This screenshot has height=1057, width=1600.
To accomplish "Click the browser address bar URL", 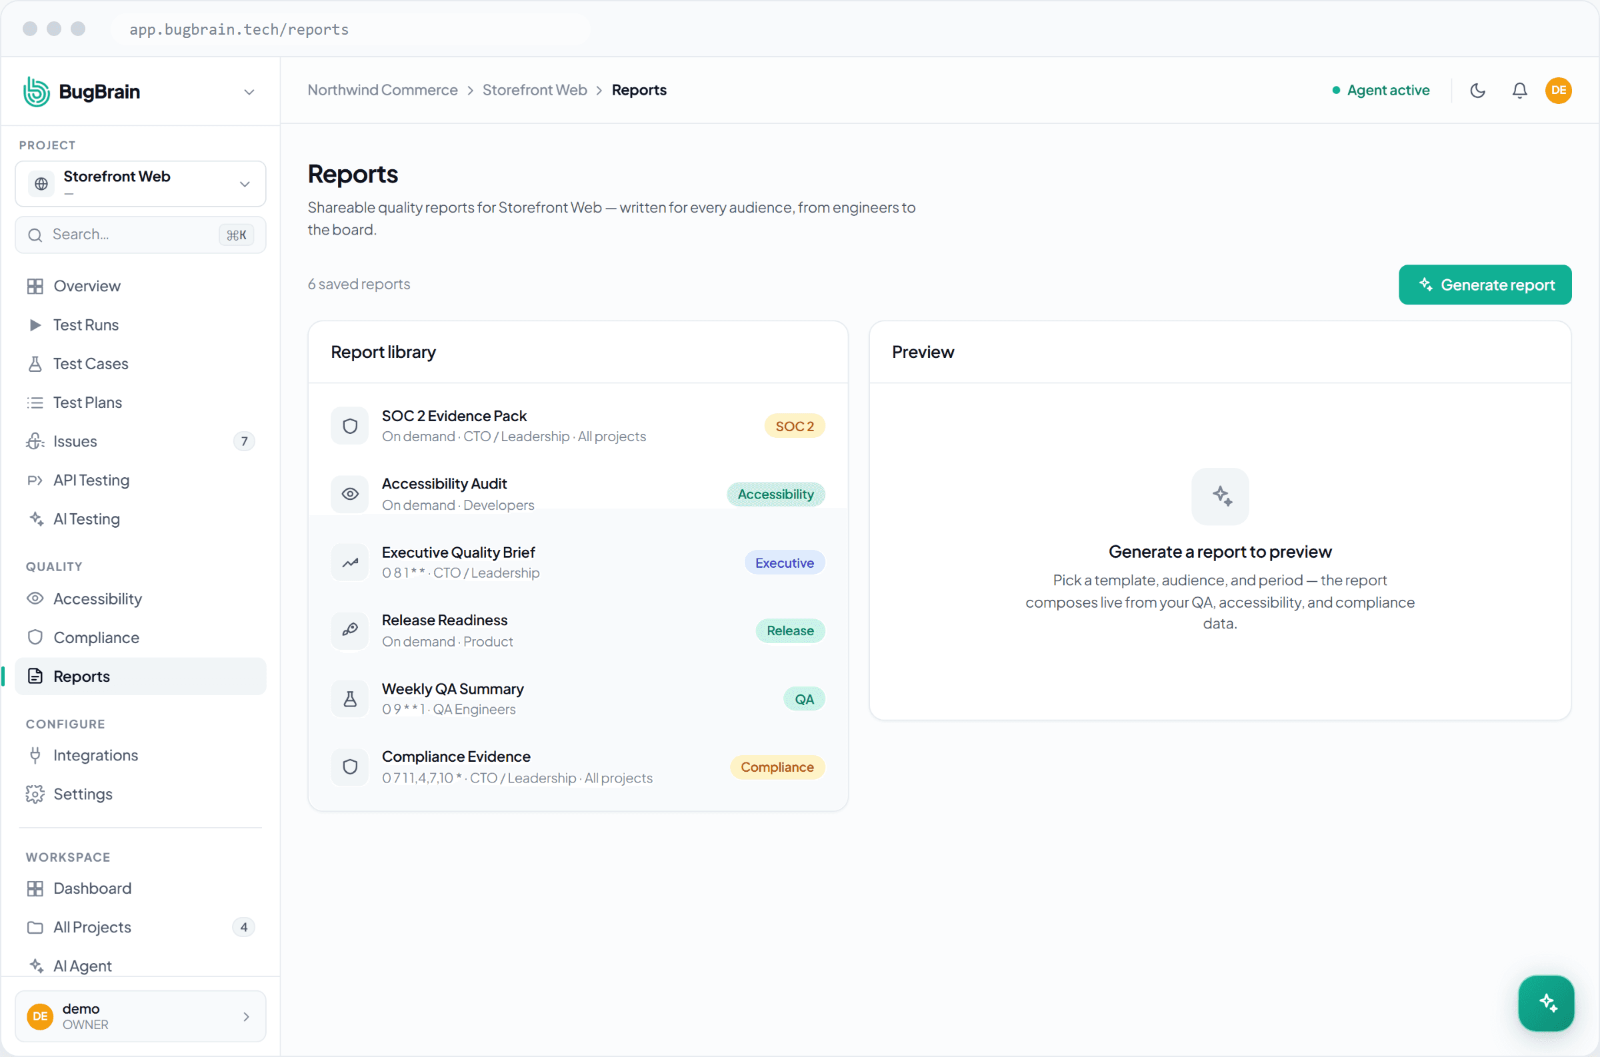I will (239, 29).
